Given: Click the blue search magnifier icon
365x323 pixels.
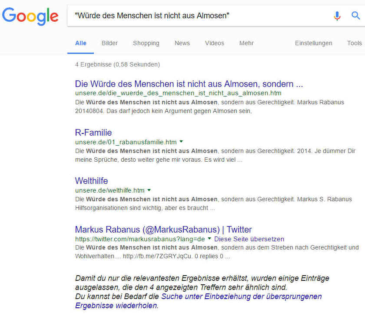Looking at the screenshot, I should point(356,16).
